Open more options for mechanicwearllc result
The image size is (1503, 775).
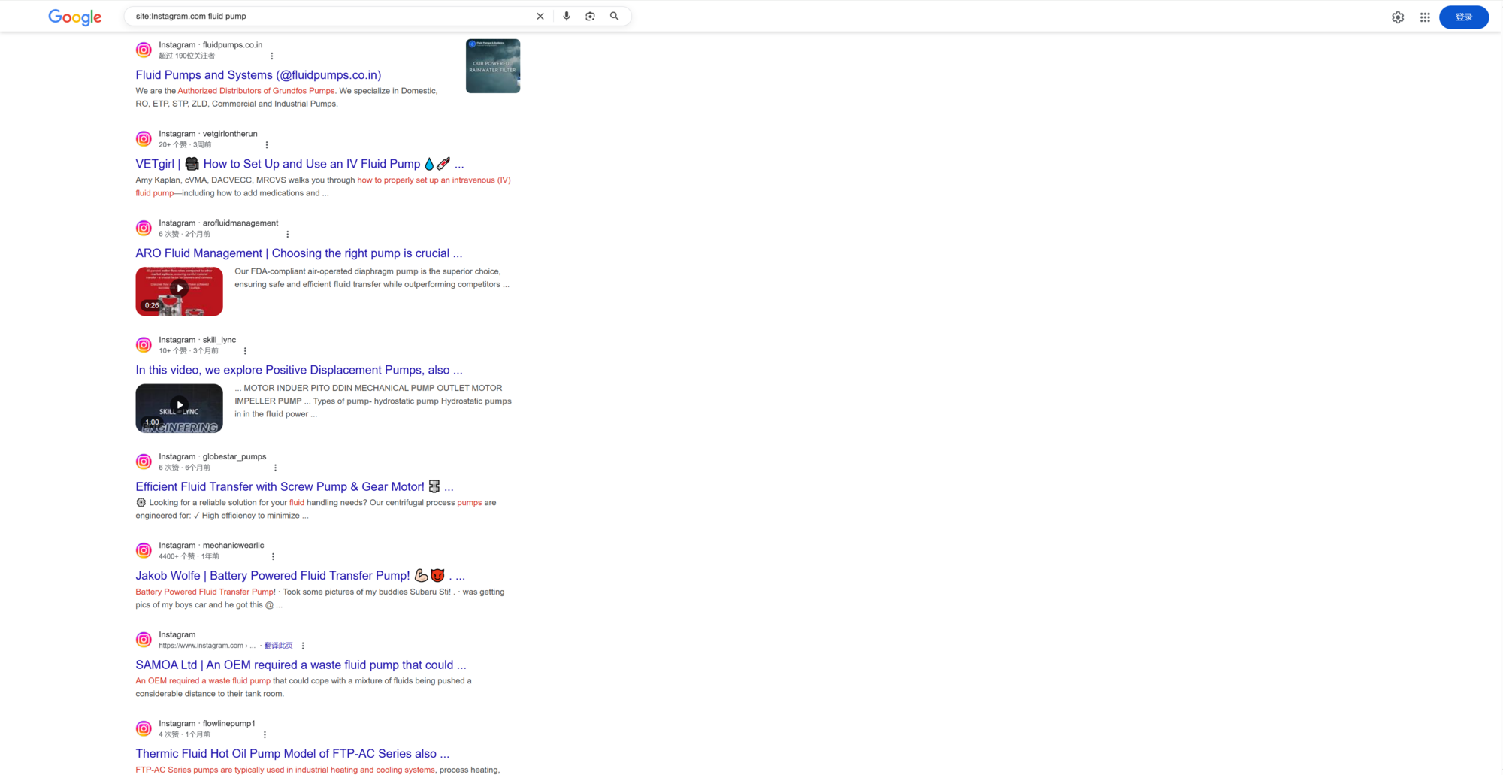point(273,557)
